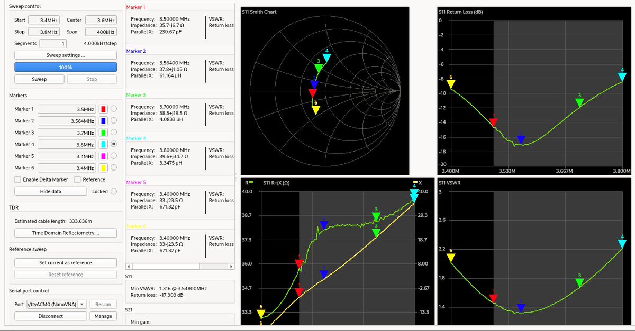Open the Manage device button
This screenshot has height=331, width=635.
(x=103, y=316)
